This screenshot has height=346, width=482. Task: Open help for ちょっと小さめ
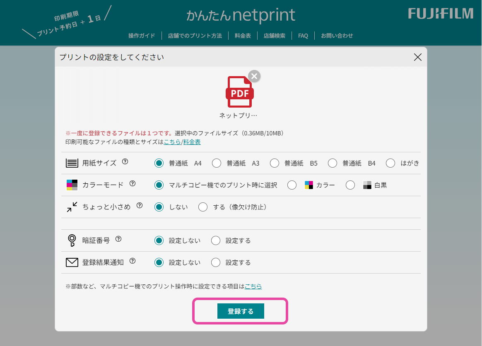(140, 205)
